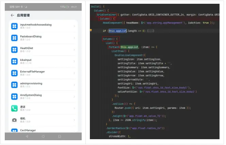The height and width of the screenshot is (145, 226).
Task: Click the settingUri property line
Action: tap(139, 84)
